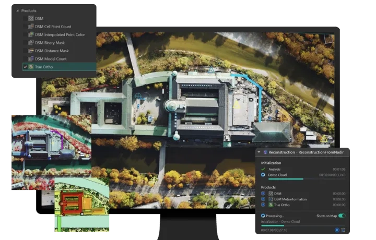Click the pending clock icon beside DSM Metainformation
This screenshot has height=240, width=376.
coord(263,199)
